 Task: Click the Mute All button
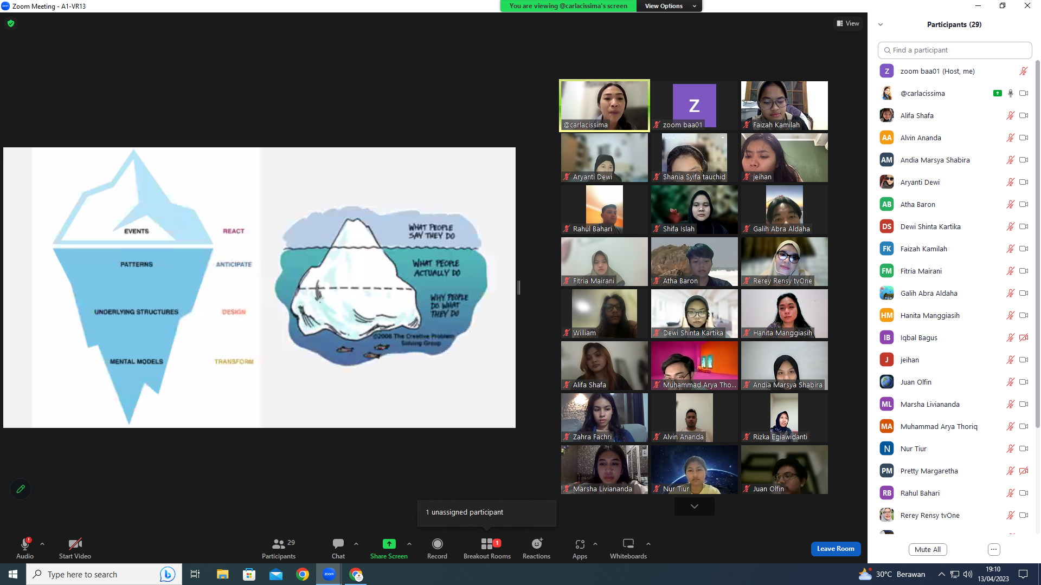coord(928,549)
